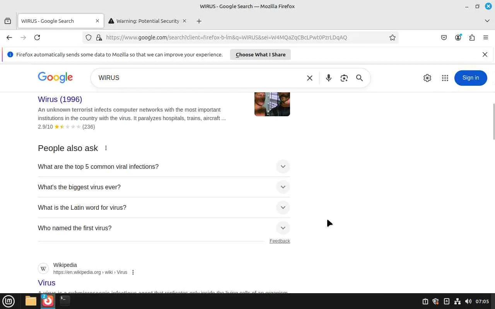Screen dimensions: 495x309
Task: Open the Save to Pocket icon
Action: pos(444,37)
